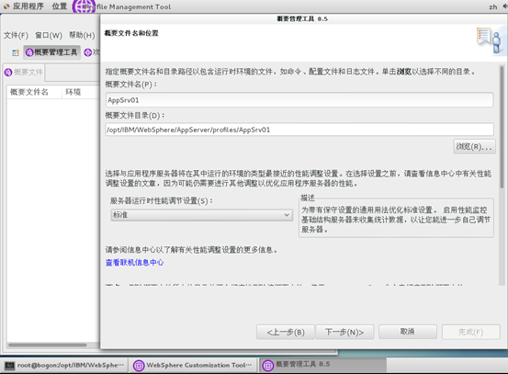The width and height of the screenshot is (508, 374).
Task: Click into the 概要文件目录(D) path field
Action: click(299, 130)
